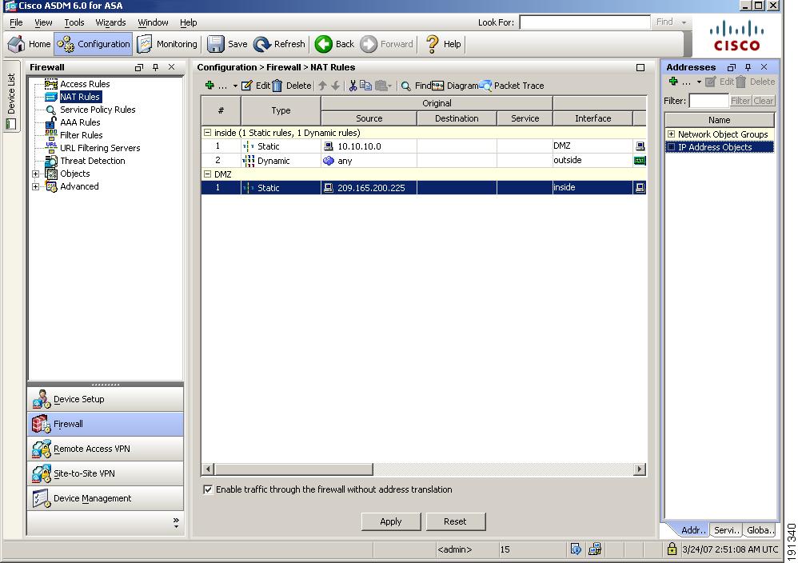Expand IP Address Objects

672,147
